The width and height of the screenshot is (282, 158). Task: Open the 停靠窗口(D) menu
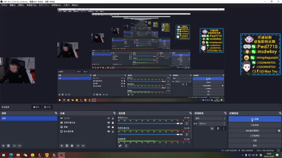pyautogui.click(x=31, y=5)
